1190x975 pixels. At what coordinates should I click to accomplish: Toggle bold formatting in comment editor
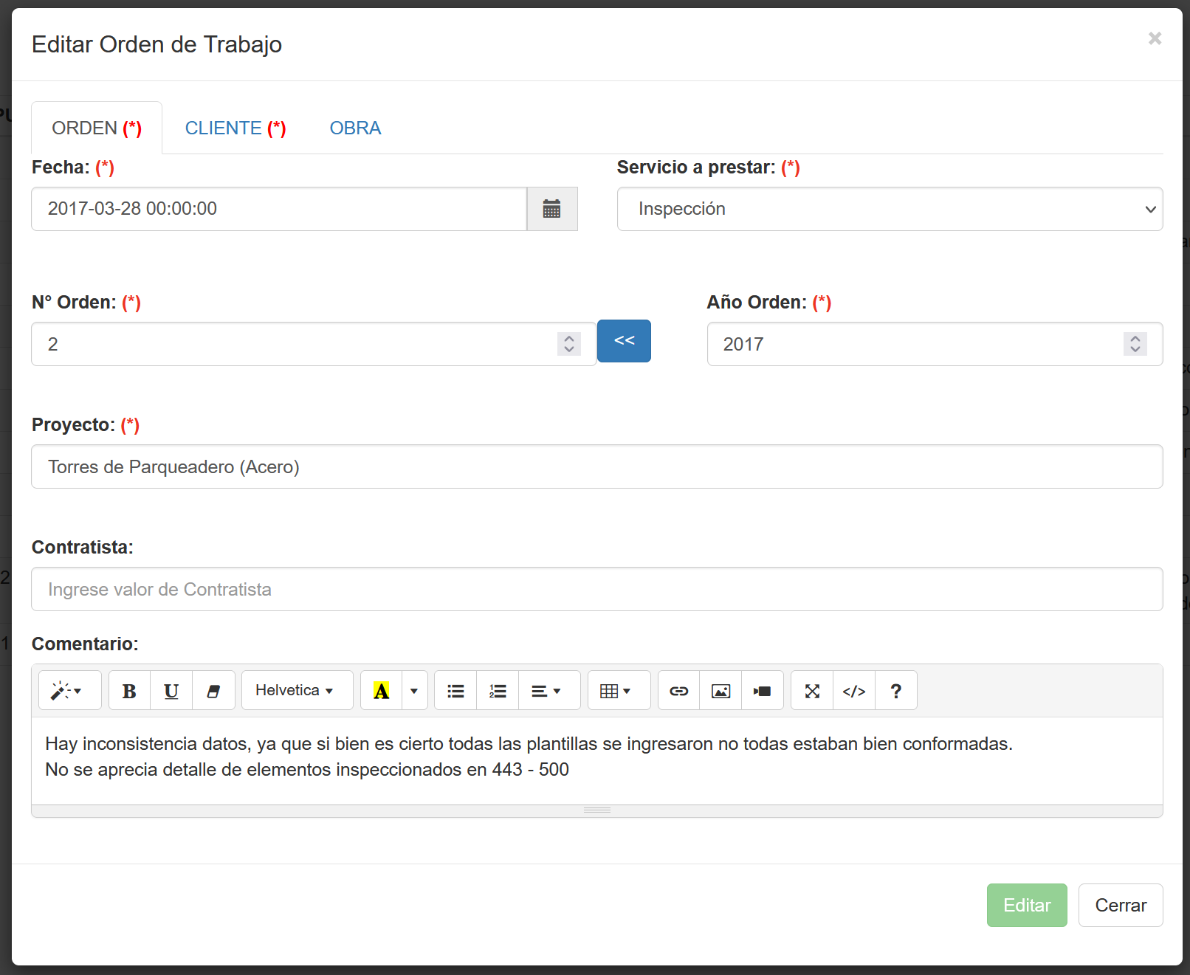click(x=129, y=691)
